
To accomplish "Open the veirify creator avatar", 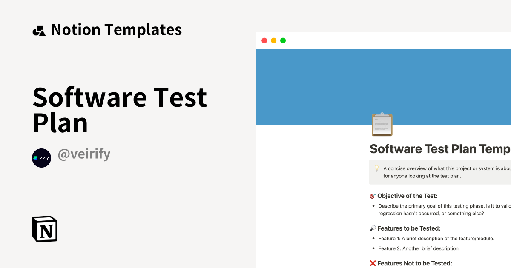I will click(x=41, y=158).
